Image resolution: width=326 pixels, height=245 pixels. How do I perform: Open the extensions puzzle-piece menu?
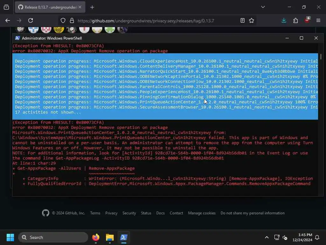295,20
